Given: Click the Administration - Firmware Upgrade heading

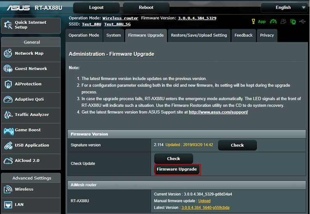Looking at the screenshot, I should click(x=112, y=54).
